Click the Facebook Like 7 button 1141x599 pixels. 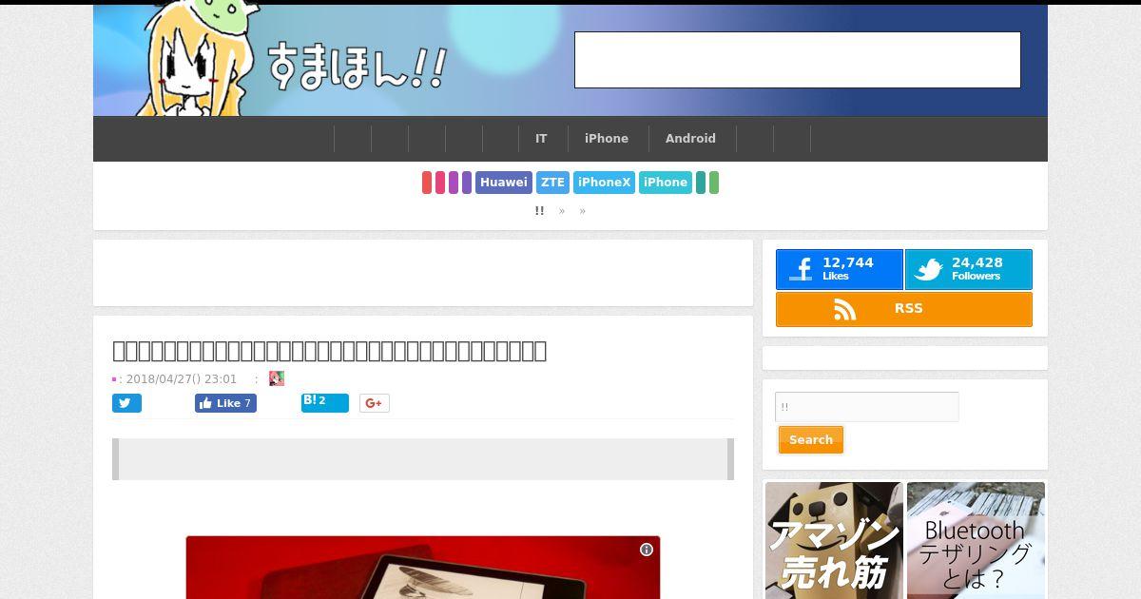(x=225, y=403)
